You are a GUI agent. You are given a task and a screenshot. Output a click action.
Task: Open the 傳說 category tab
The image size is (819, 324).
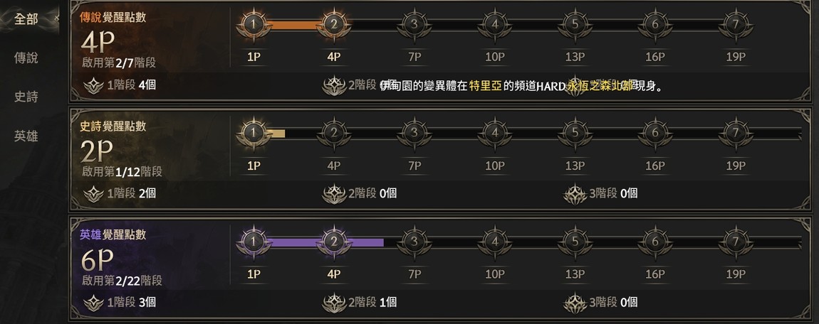pos(26,58)
